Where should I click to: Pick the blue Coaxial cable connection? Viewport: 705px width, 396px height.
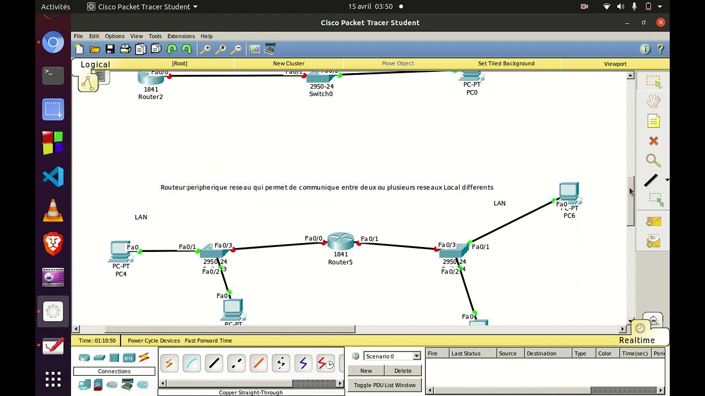(x=303, y=364)
